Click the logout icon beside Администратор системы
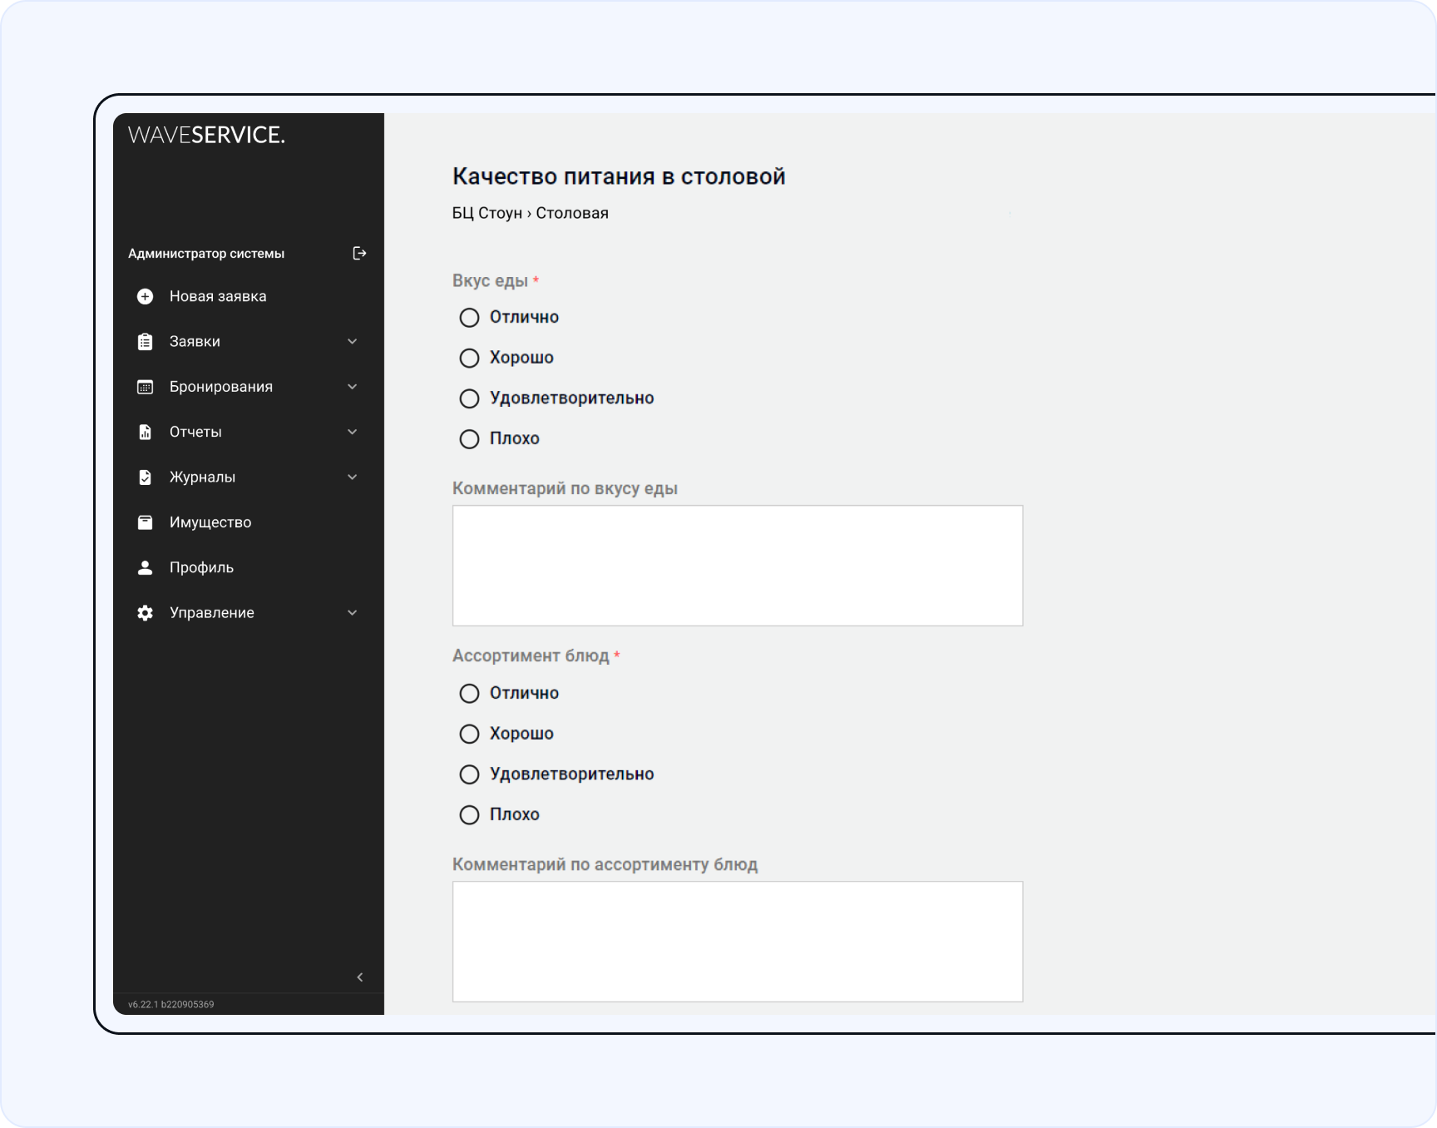1437x1128 pixels. coord(359,254)
